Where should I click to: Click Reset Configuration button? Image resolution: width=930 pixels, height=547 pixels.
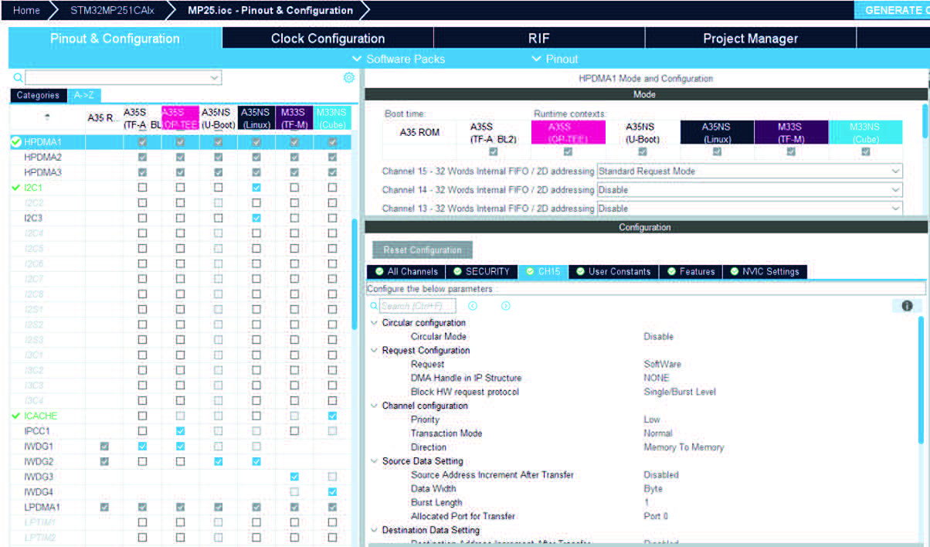tap(423, 250)
